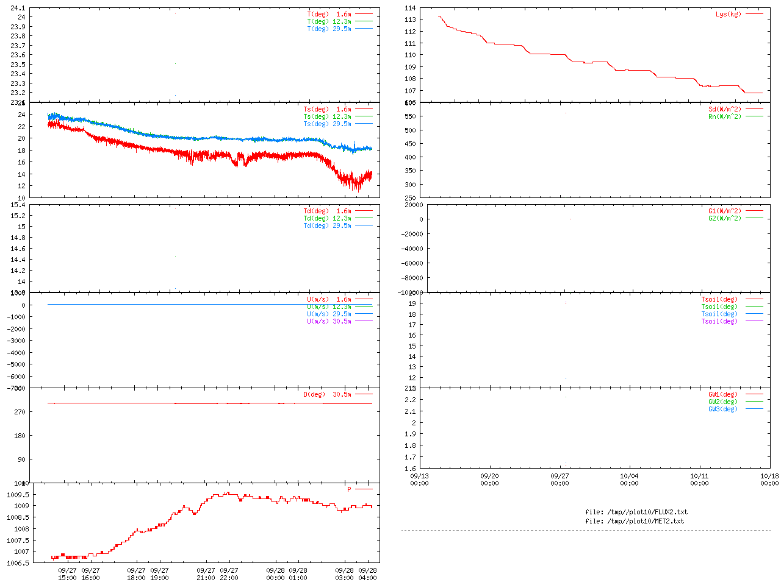Click the '10/04 00:00' date axis label
781x585 pixels.
[x=629, y=480]
